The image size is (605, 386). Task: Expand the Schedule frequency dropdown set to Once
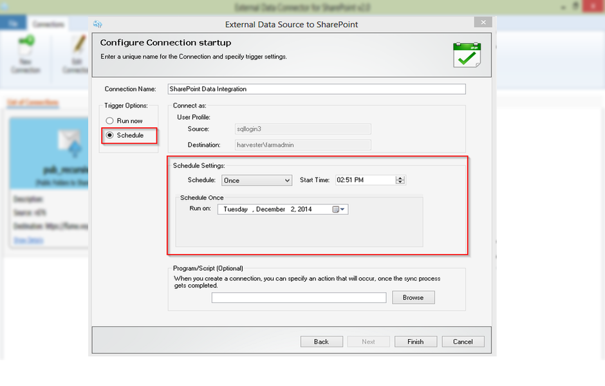[x=287, y=181]
